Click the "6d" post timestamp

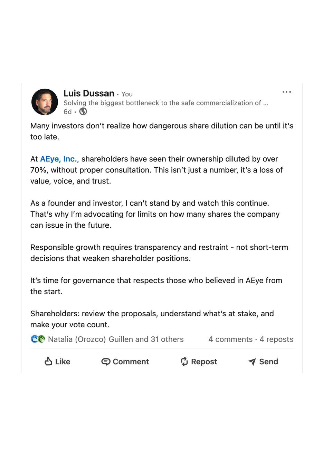[67, 112]
